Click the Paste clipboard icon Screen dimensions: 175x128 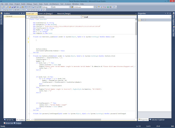point(23,7)
